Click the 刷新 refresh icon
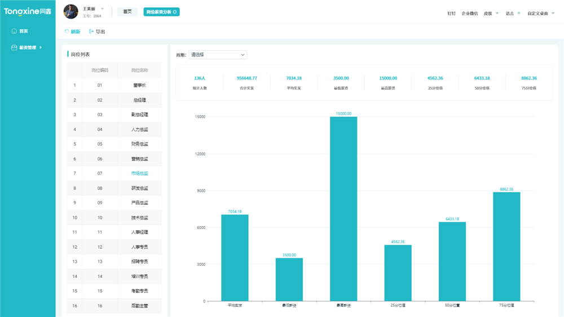The width and height of the screenshot is (564, 317). [67, 32]
